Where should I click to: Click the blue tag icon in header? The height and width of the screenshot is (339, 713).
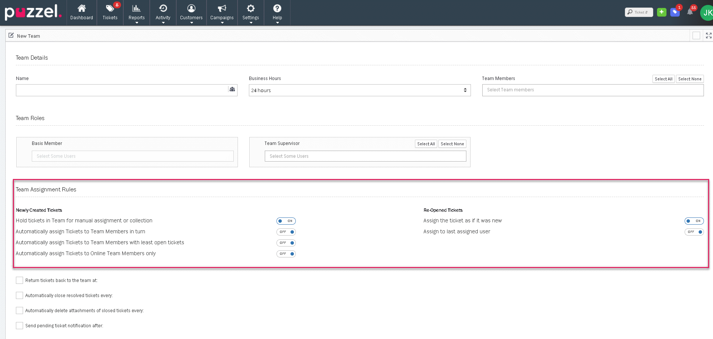[x=675, y=12]
